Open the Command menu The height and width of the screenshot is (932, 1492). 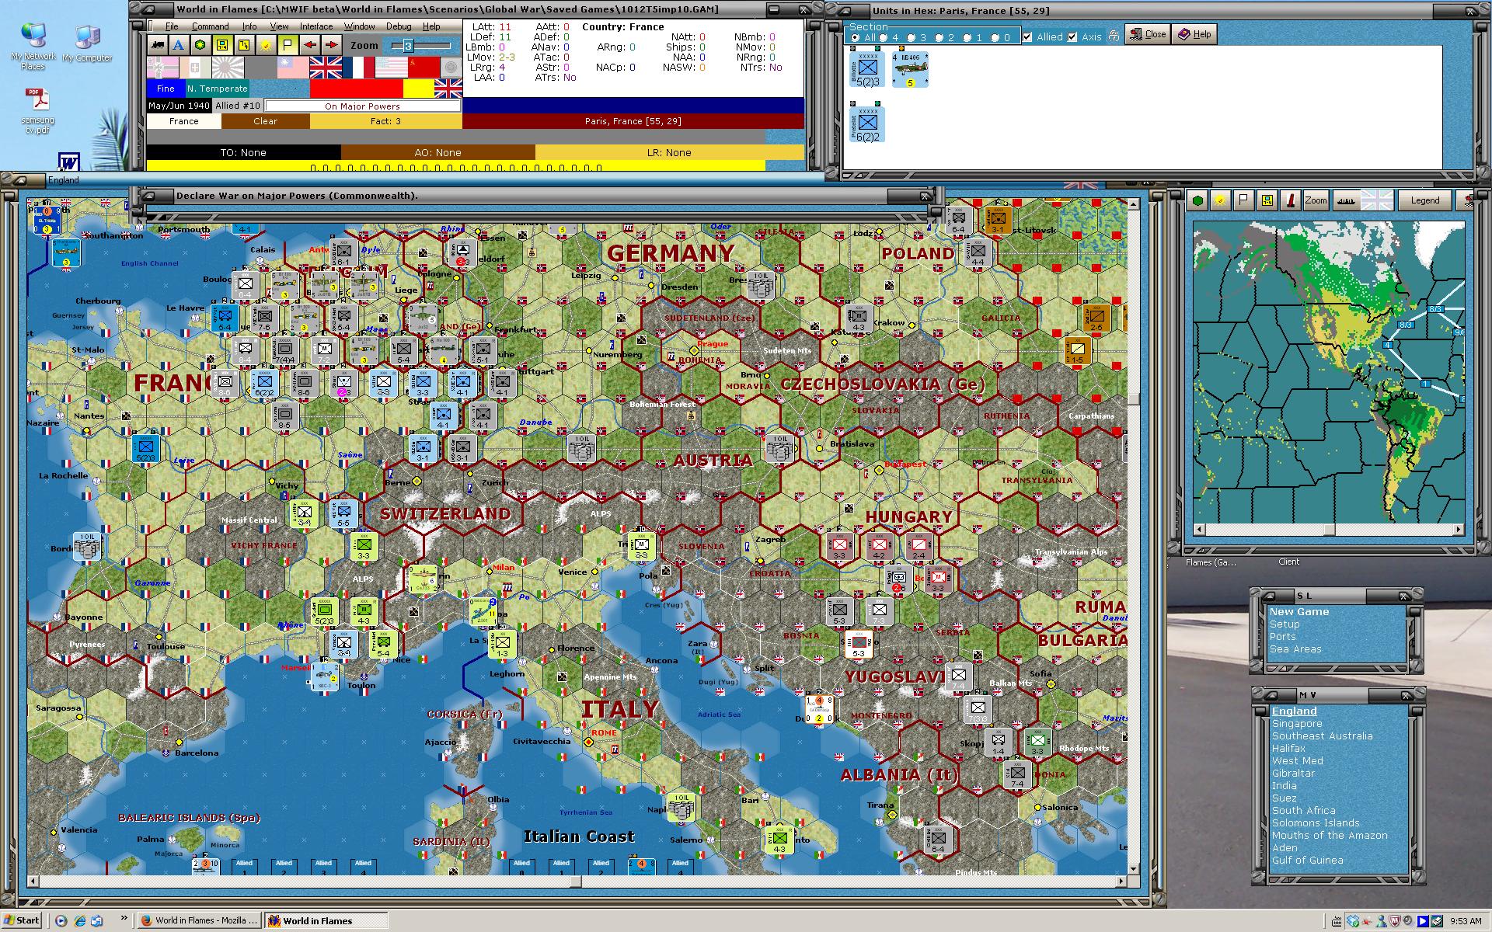[211, 26]
